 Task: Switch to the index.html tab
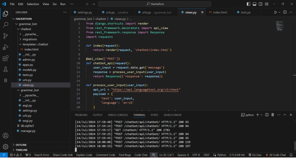[x=220, y=12]
